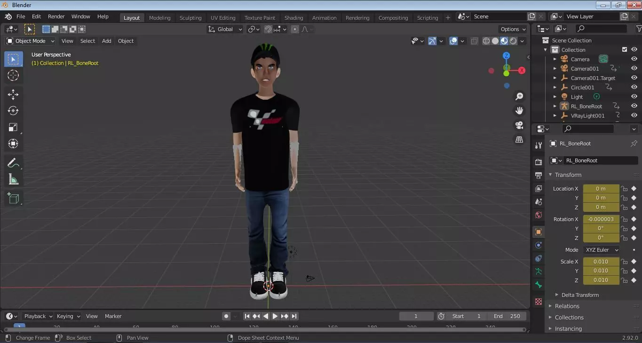Toggle the snapping magnet button

pyautogui.click(x=268, y=29)
